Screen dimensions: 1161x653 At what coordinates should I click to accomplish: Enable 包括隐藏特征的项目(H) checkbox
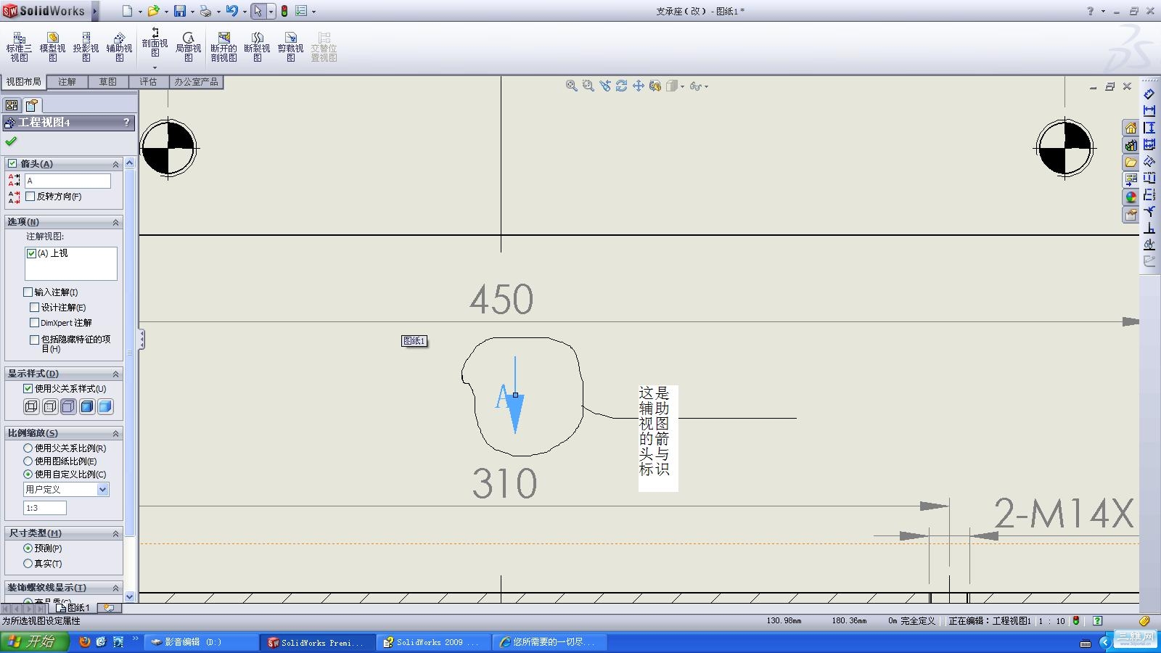[34, 340]
